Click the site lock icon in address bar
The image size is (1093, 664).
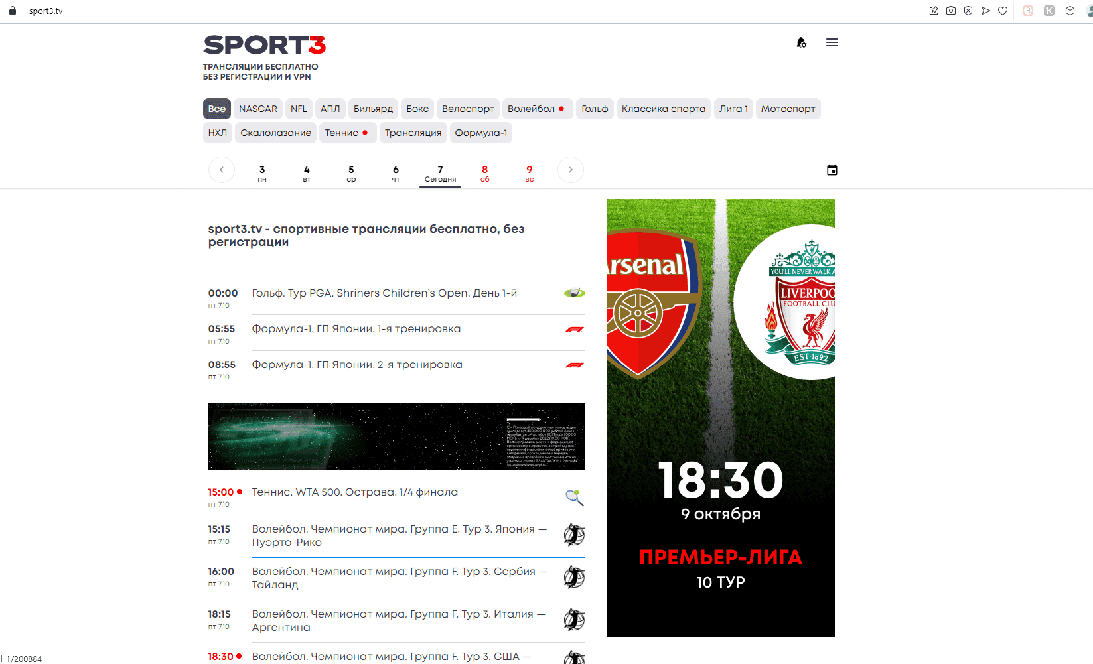pyautogui.click(x=13, y=11)
